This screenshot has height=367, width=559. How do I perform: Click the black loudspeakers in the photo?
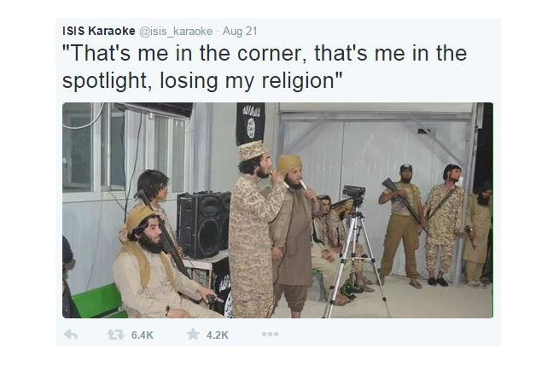[x=204, y=224]
